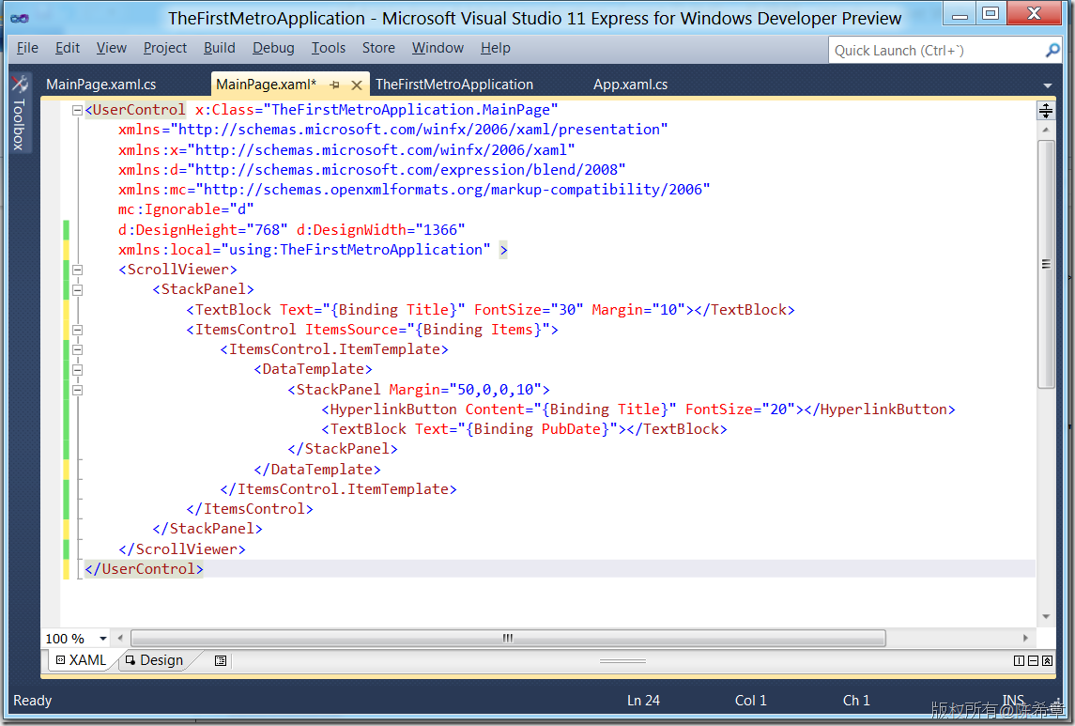Click the mc:Ignorable="d" attribute text
This screenshot has height=726, width=1075.
point(186,209)
